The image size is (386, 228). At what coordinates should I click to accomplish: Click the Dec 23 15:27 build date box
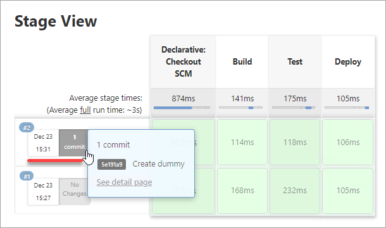tap(43, 191)
